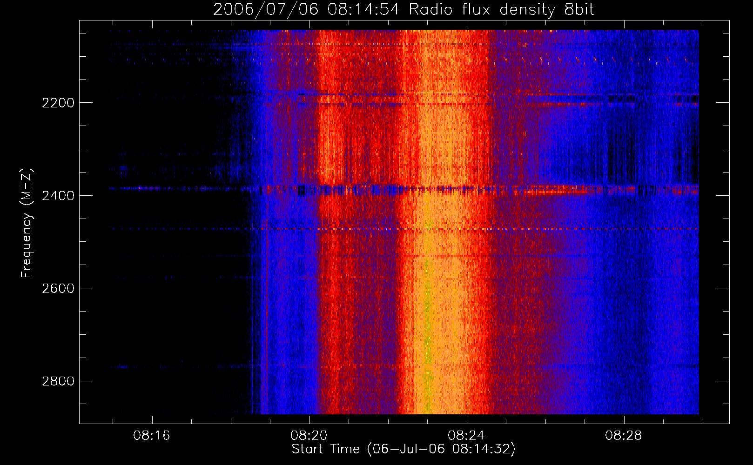The image size is (753, 465).
Task: Click the plot title '2006/07/06 08:14:54 Radio flux density 8bit'
Action: (x=403, y=9)
